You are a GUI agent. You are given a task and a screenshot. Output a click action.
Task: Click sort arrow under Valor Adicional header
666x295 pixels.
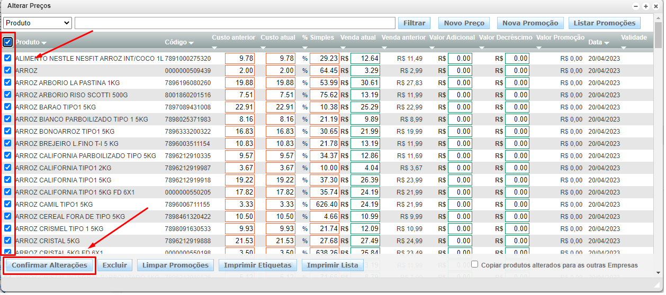(x=433, y=48)
